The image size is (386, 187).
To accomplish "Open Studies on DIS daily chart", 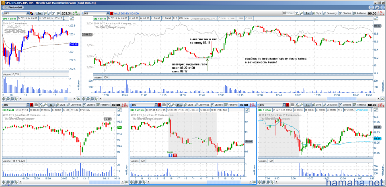I will tap(89, 105).
